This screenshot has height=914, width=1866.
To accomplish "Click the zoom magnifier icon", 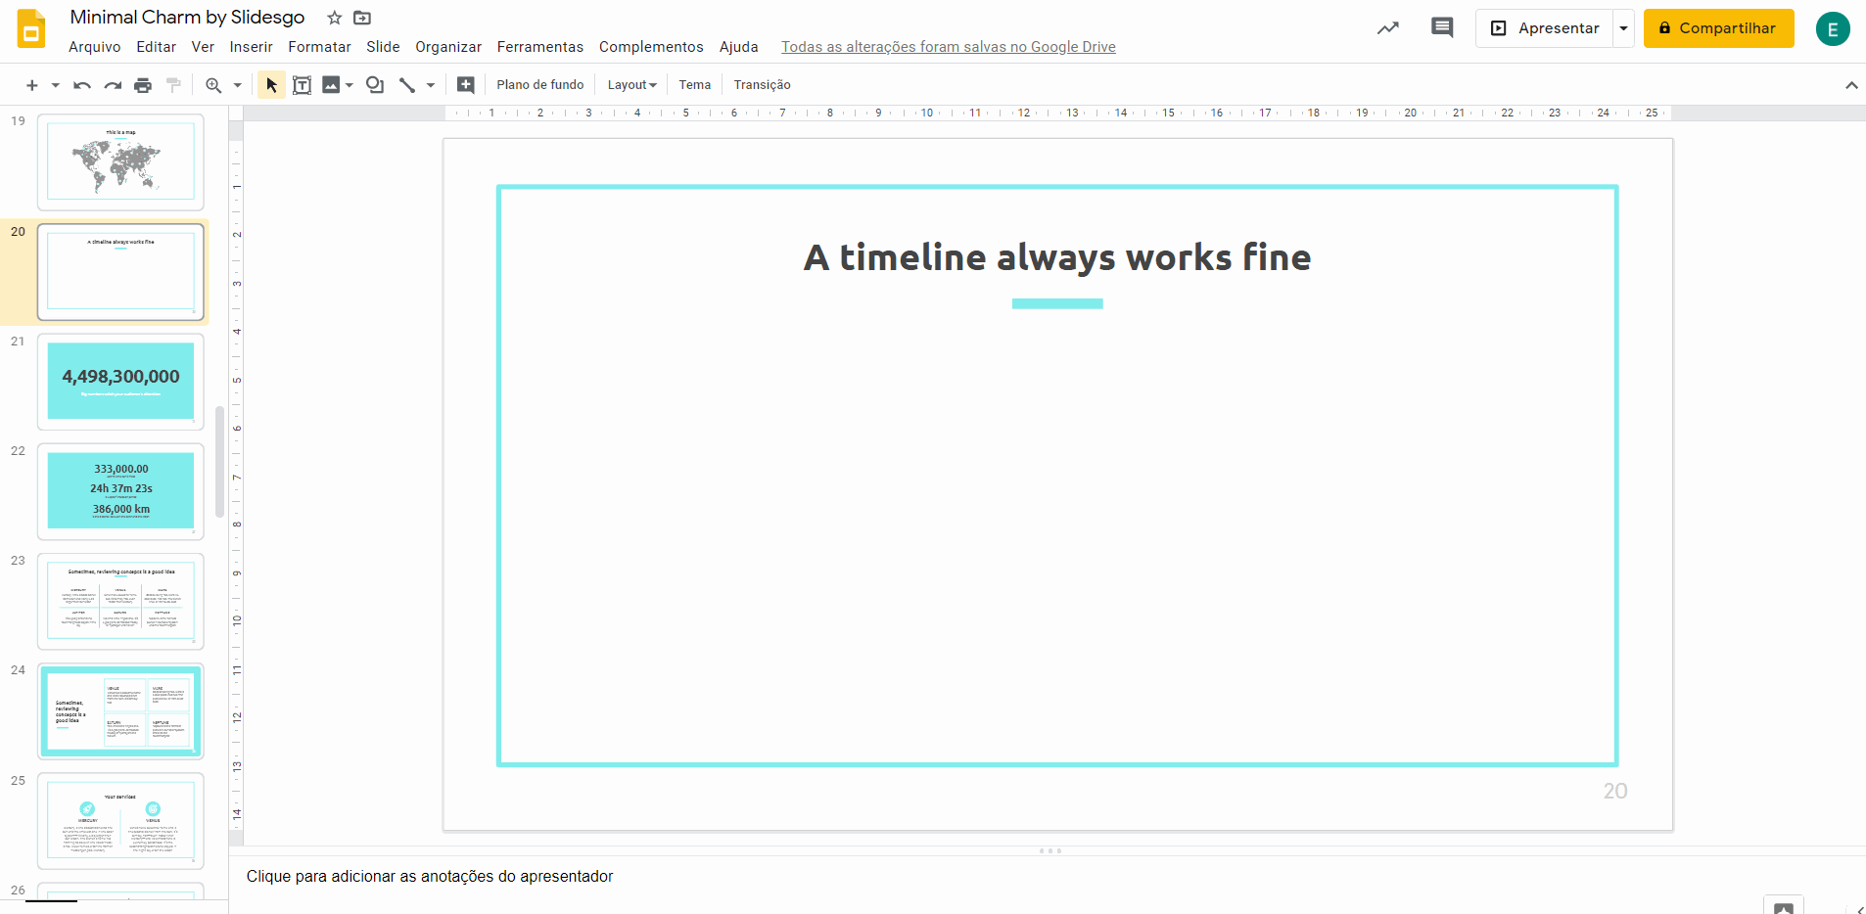I will (x=213, y=85).
